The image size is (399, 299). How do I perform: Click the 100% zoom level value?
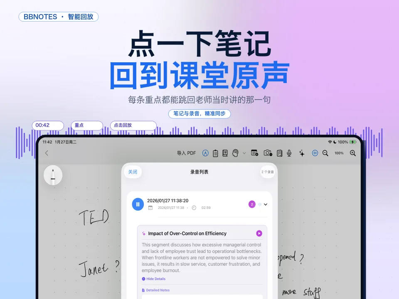(339, 153)
